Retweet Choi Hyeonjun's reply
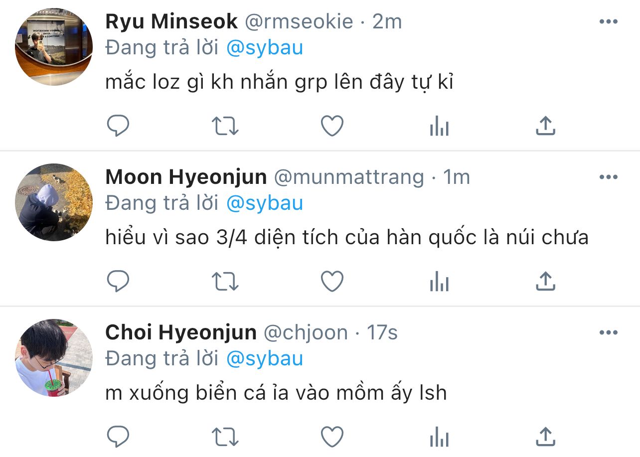Screen dimensions: 640x457 (x=225, y=438)
